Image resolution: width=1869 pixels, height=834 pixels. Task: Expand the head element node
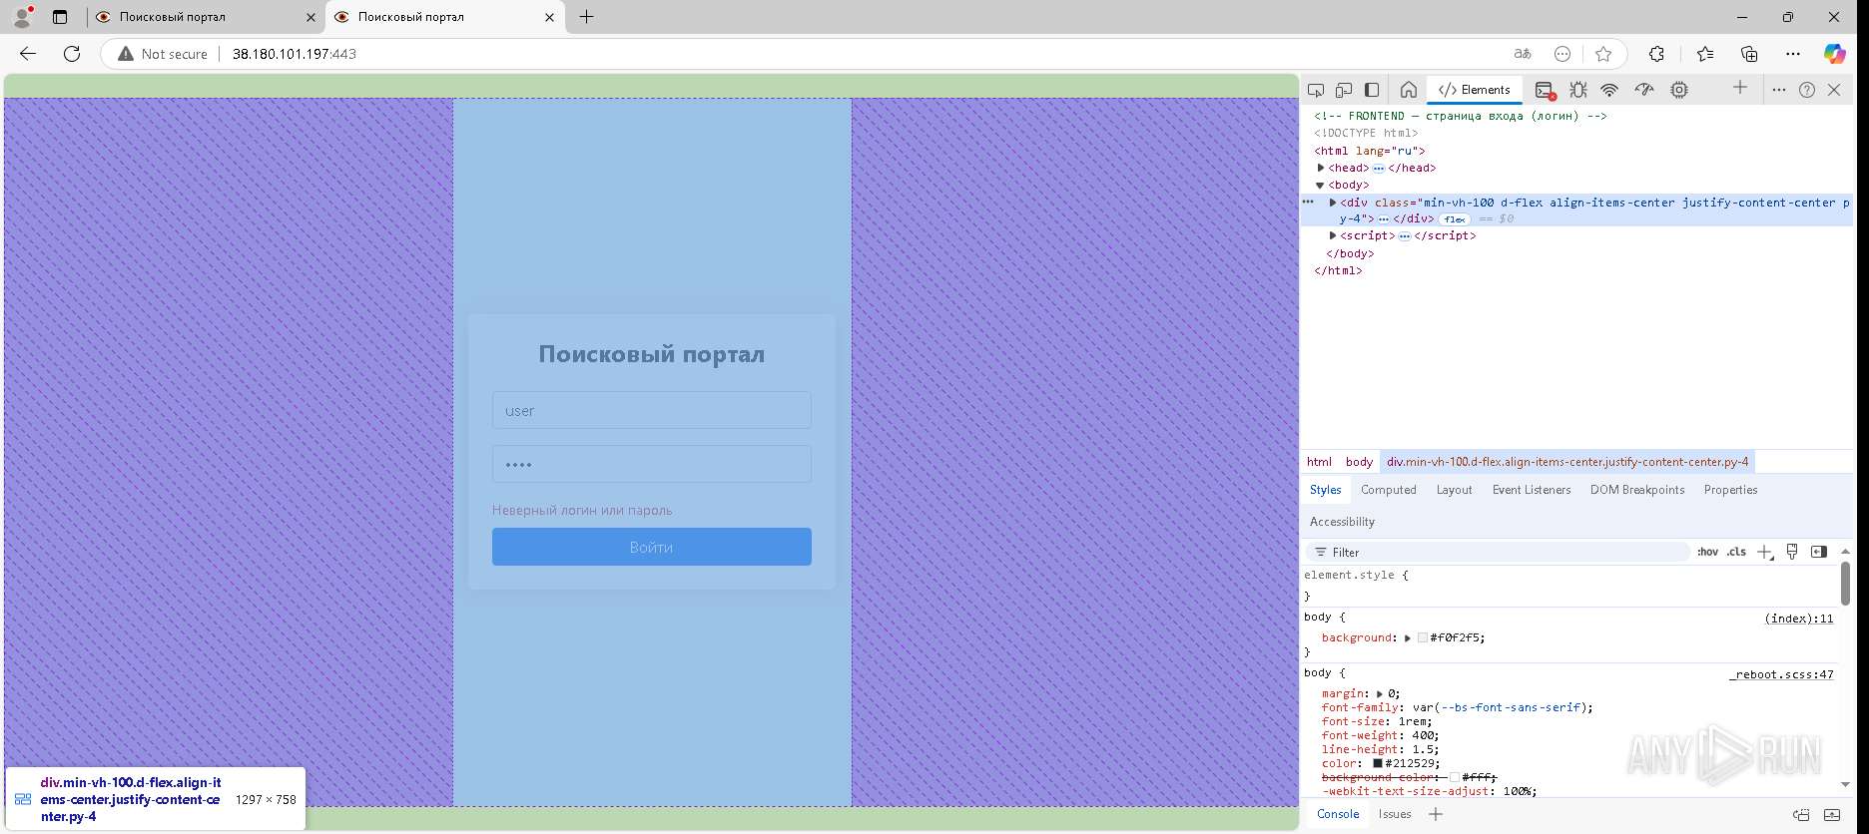pos(1321,168)
